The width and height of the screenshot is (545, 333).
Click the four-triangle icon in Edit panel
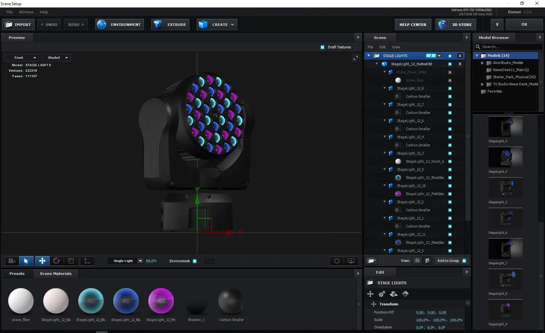(406, 294)
